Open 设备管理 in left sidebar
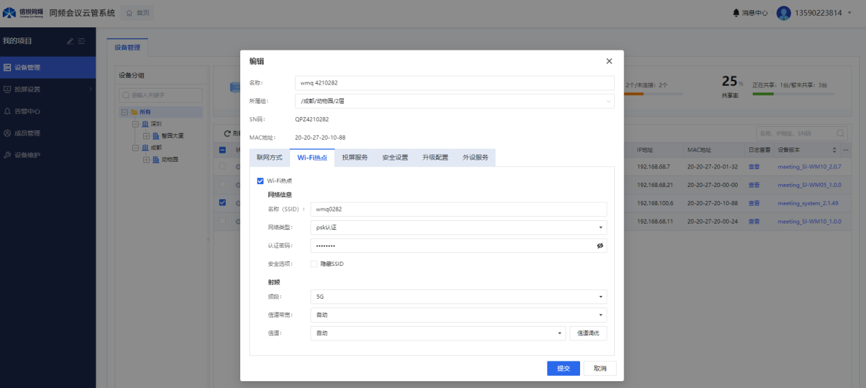866x388 pixels. coord(27,68)
